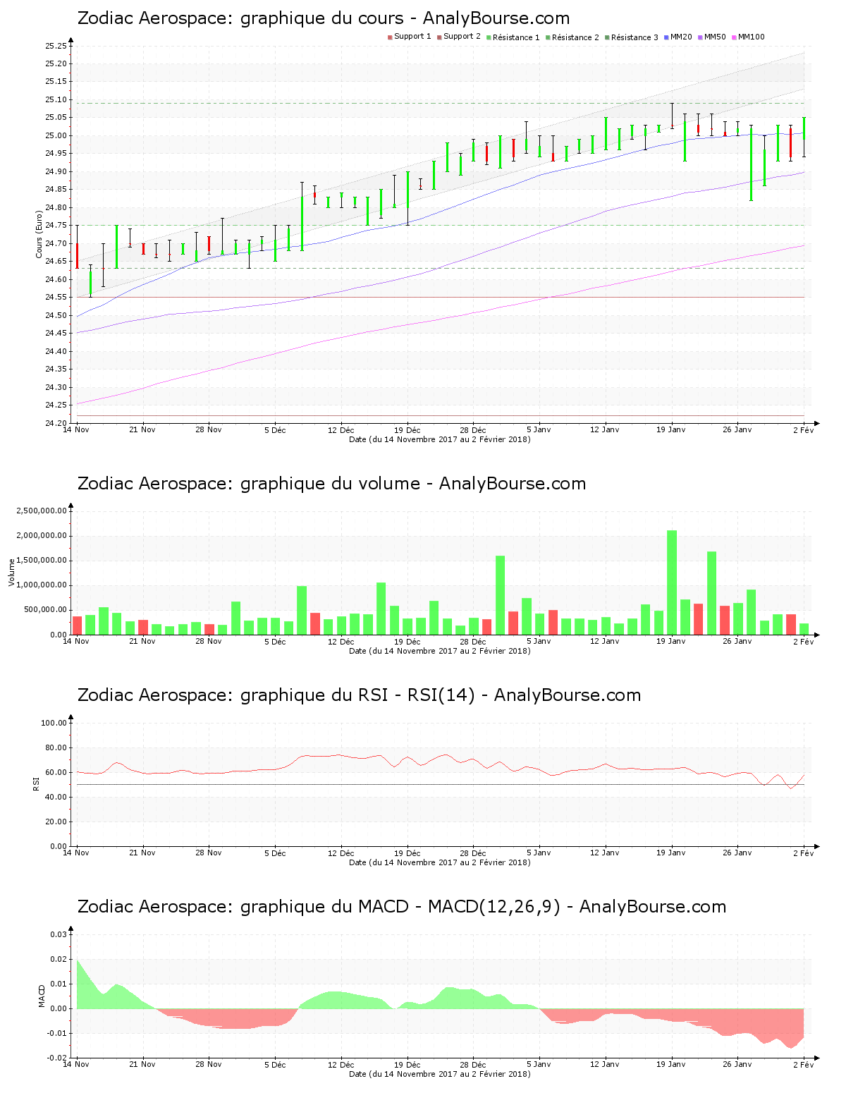Select the 'Support 2' legend label

462,37
